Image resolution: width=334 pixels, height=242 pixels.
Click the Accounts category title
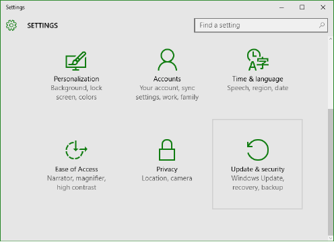click(x=167, y=79)
